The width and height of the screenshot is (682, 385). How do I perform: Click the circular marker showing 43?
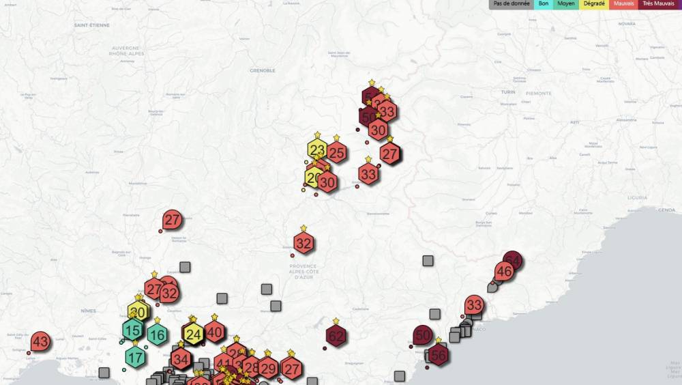pyautogui.click(x=40, y=341)
